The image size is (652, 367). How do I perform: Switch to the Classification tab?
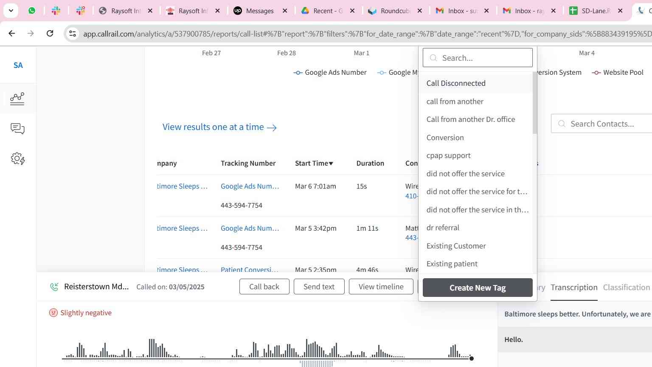[626, 288]
